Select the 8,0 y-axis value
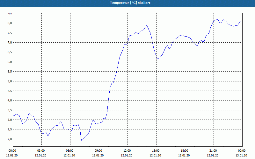The image size is (255, 159). point(10,23)
